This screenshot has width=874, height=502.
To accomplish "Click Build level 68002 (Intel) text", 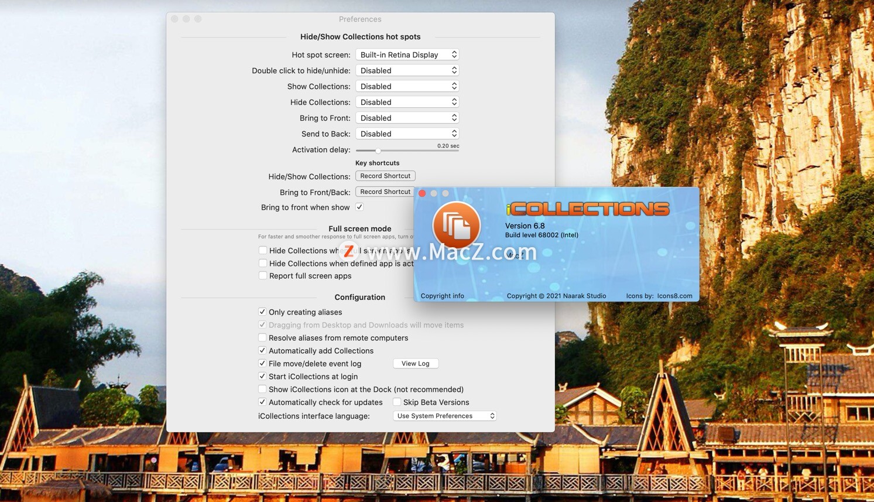I will [x=541, y=235].
